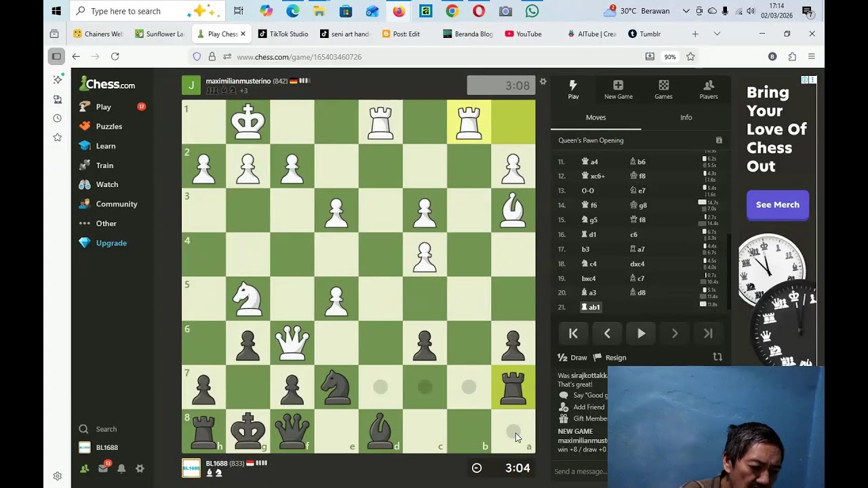The width and height of the screenshot is (868, 488).
Task: Click the Chess.com logo
Action: click(107, 84)
